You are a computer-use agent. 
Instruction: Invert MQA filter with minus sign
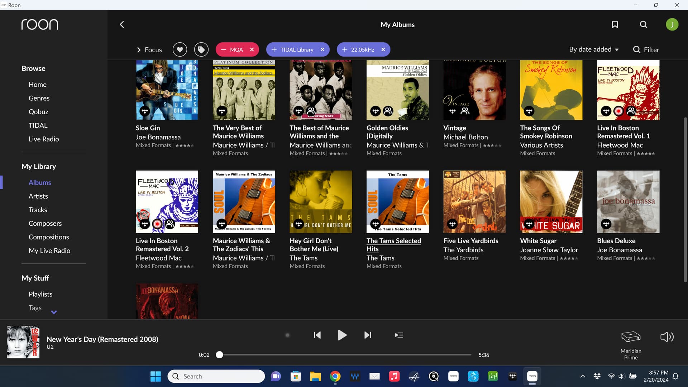224,49
